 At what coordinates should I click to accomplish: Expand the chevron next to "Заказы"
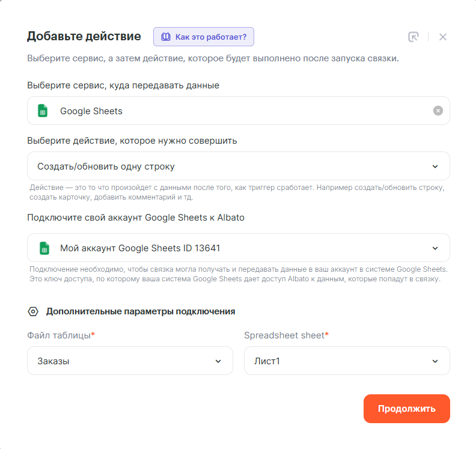tap(218, 361)
